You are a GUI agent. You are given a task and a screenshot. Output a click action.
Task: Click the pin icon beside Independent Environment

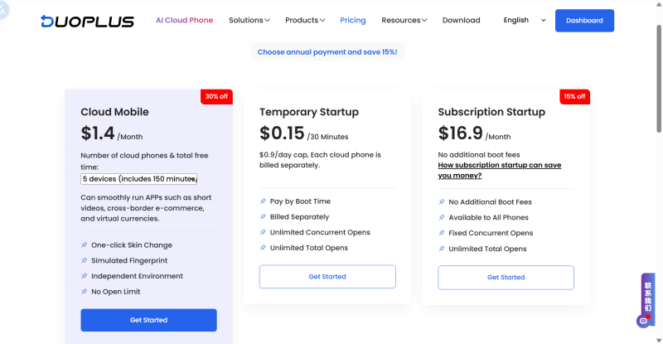[x=85, y=276]
